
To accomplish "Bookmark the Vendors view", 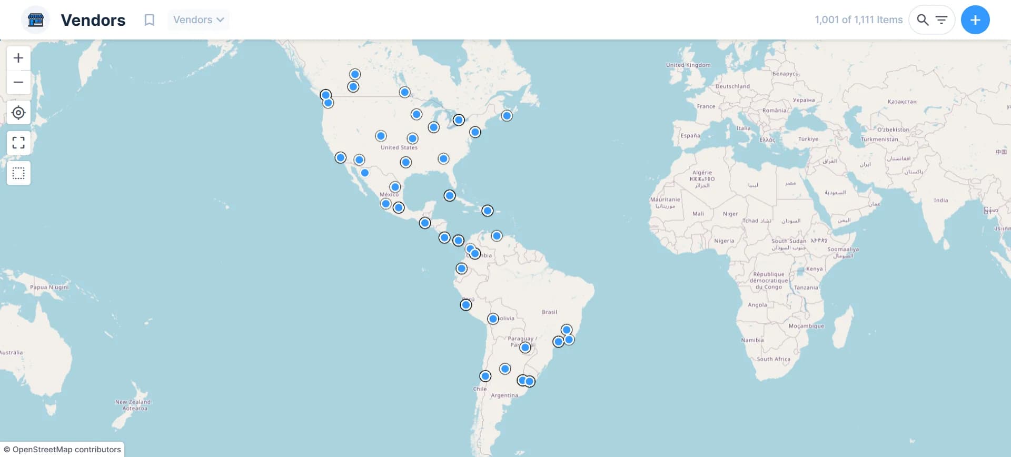I will coord(150,20).
